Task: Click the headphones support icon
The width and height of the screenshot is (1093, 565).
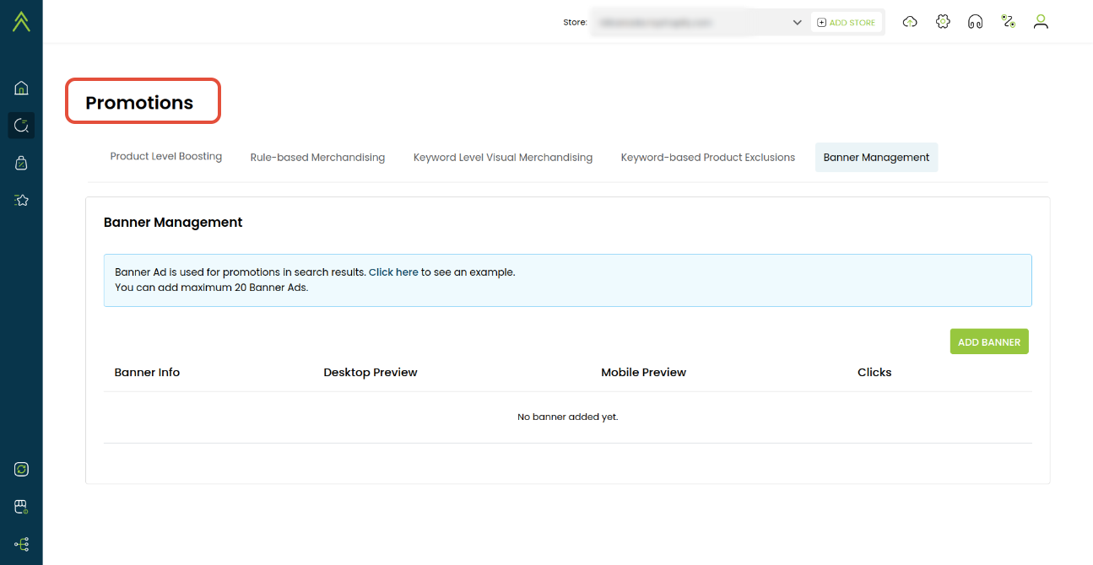Action: pyautogui.click(x=975, y=22)
